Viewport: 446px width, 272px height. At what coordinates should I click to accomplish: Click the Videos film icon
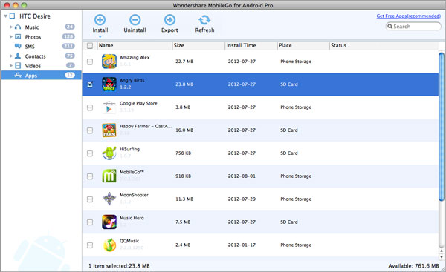[18, 65]
